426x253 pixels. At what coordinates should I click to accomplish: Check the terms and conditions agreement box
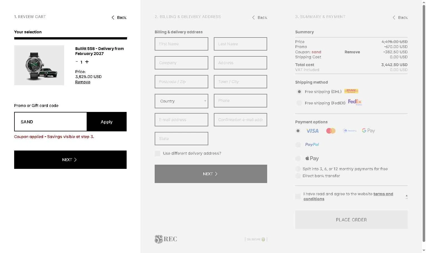coord(298,196)
